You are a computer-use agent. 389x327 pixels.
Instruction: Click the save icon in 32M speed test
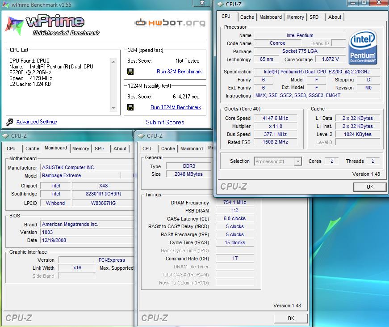click(130, 72)
